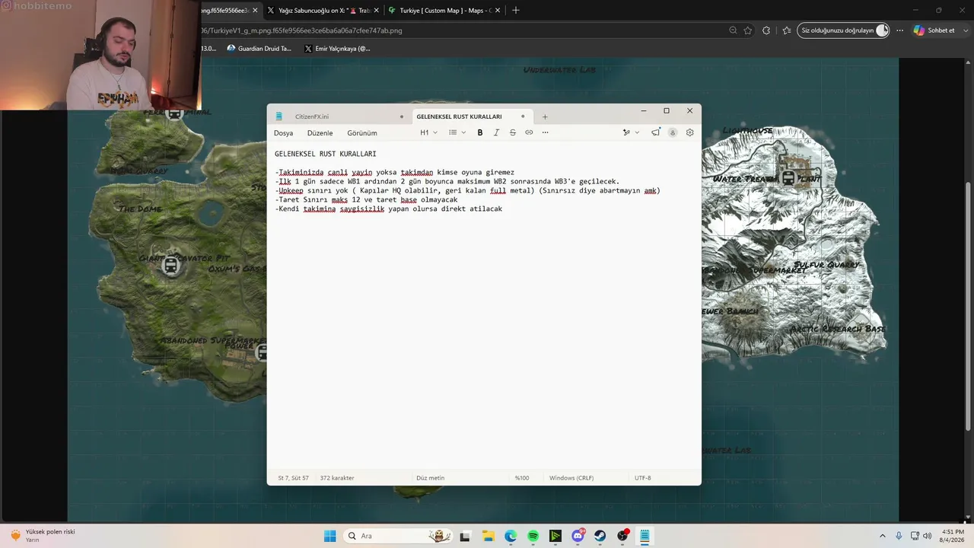Image resolution: width=974 pixels, height=548 pixels.
Task: Open the Görünüm menu
Action: click(362, 132)
